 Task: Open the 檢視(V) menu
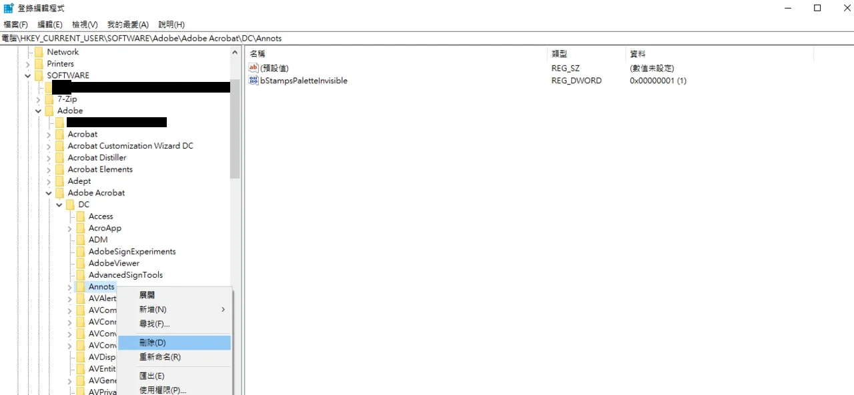pos(85,25)
